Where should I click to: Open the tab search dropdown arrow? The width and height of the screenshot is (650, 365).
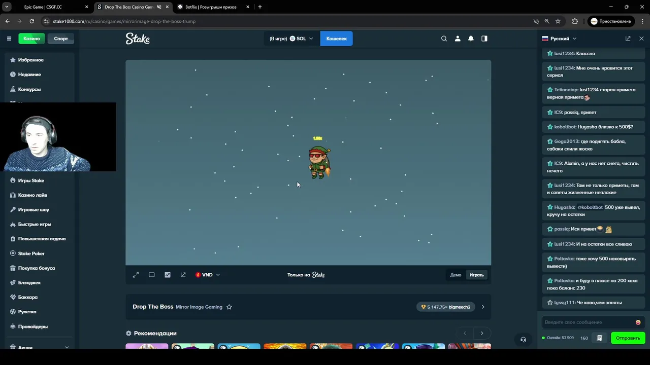[x=7, y=7]
